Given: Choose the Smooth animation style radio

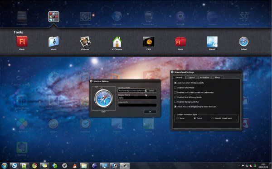Looking at the screenshot, I should pyautogui.click(x=213, y=118).
